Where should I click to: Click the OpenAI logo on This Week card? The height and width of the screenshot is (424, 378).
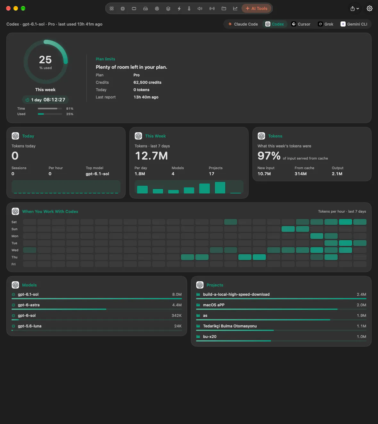click(x=138, y=136)
